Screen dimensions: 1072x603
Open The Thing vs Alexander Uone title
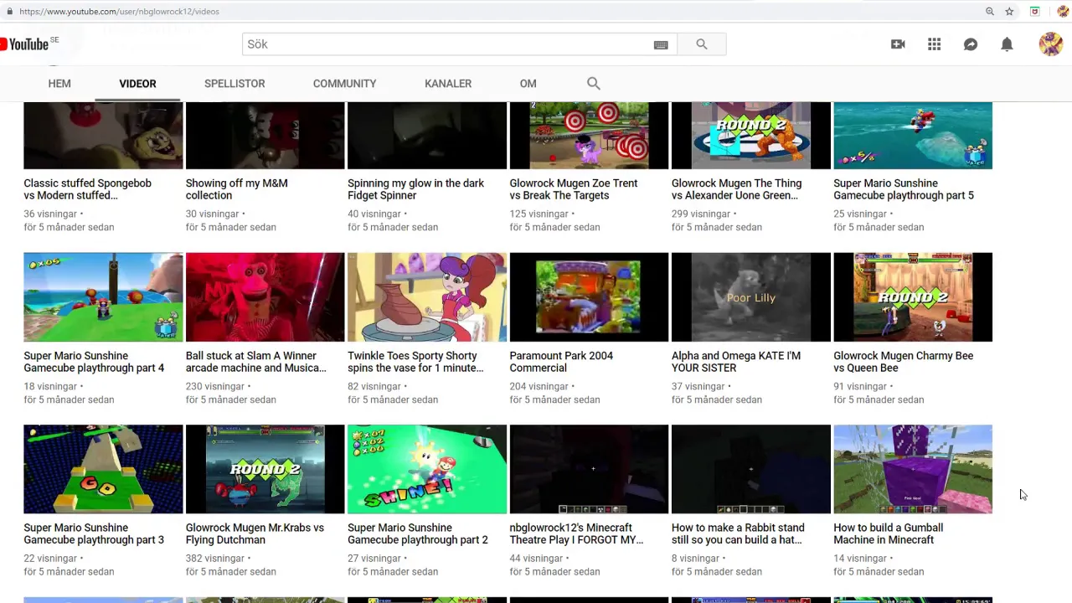(x=736, y=189)
